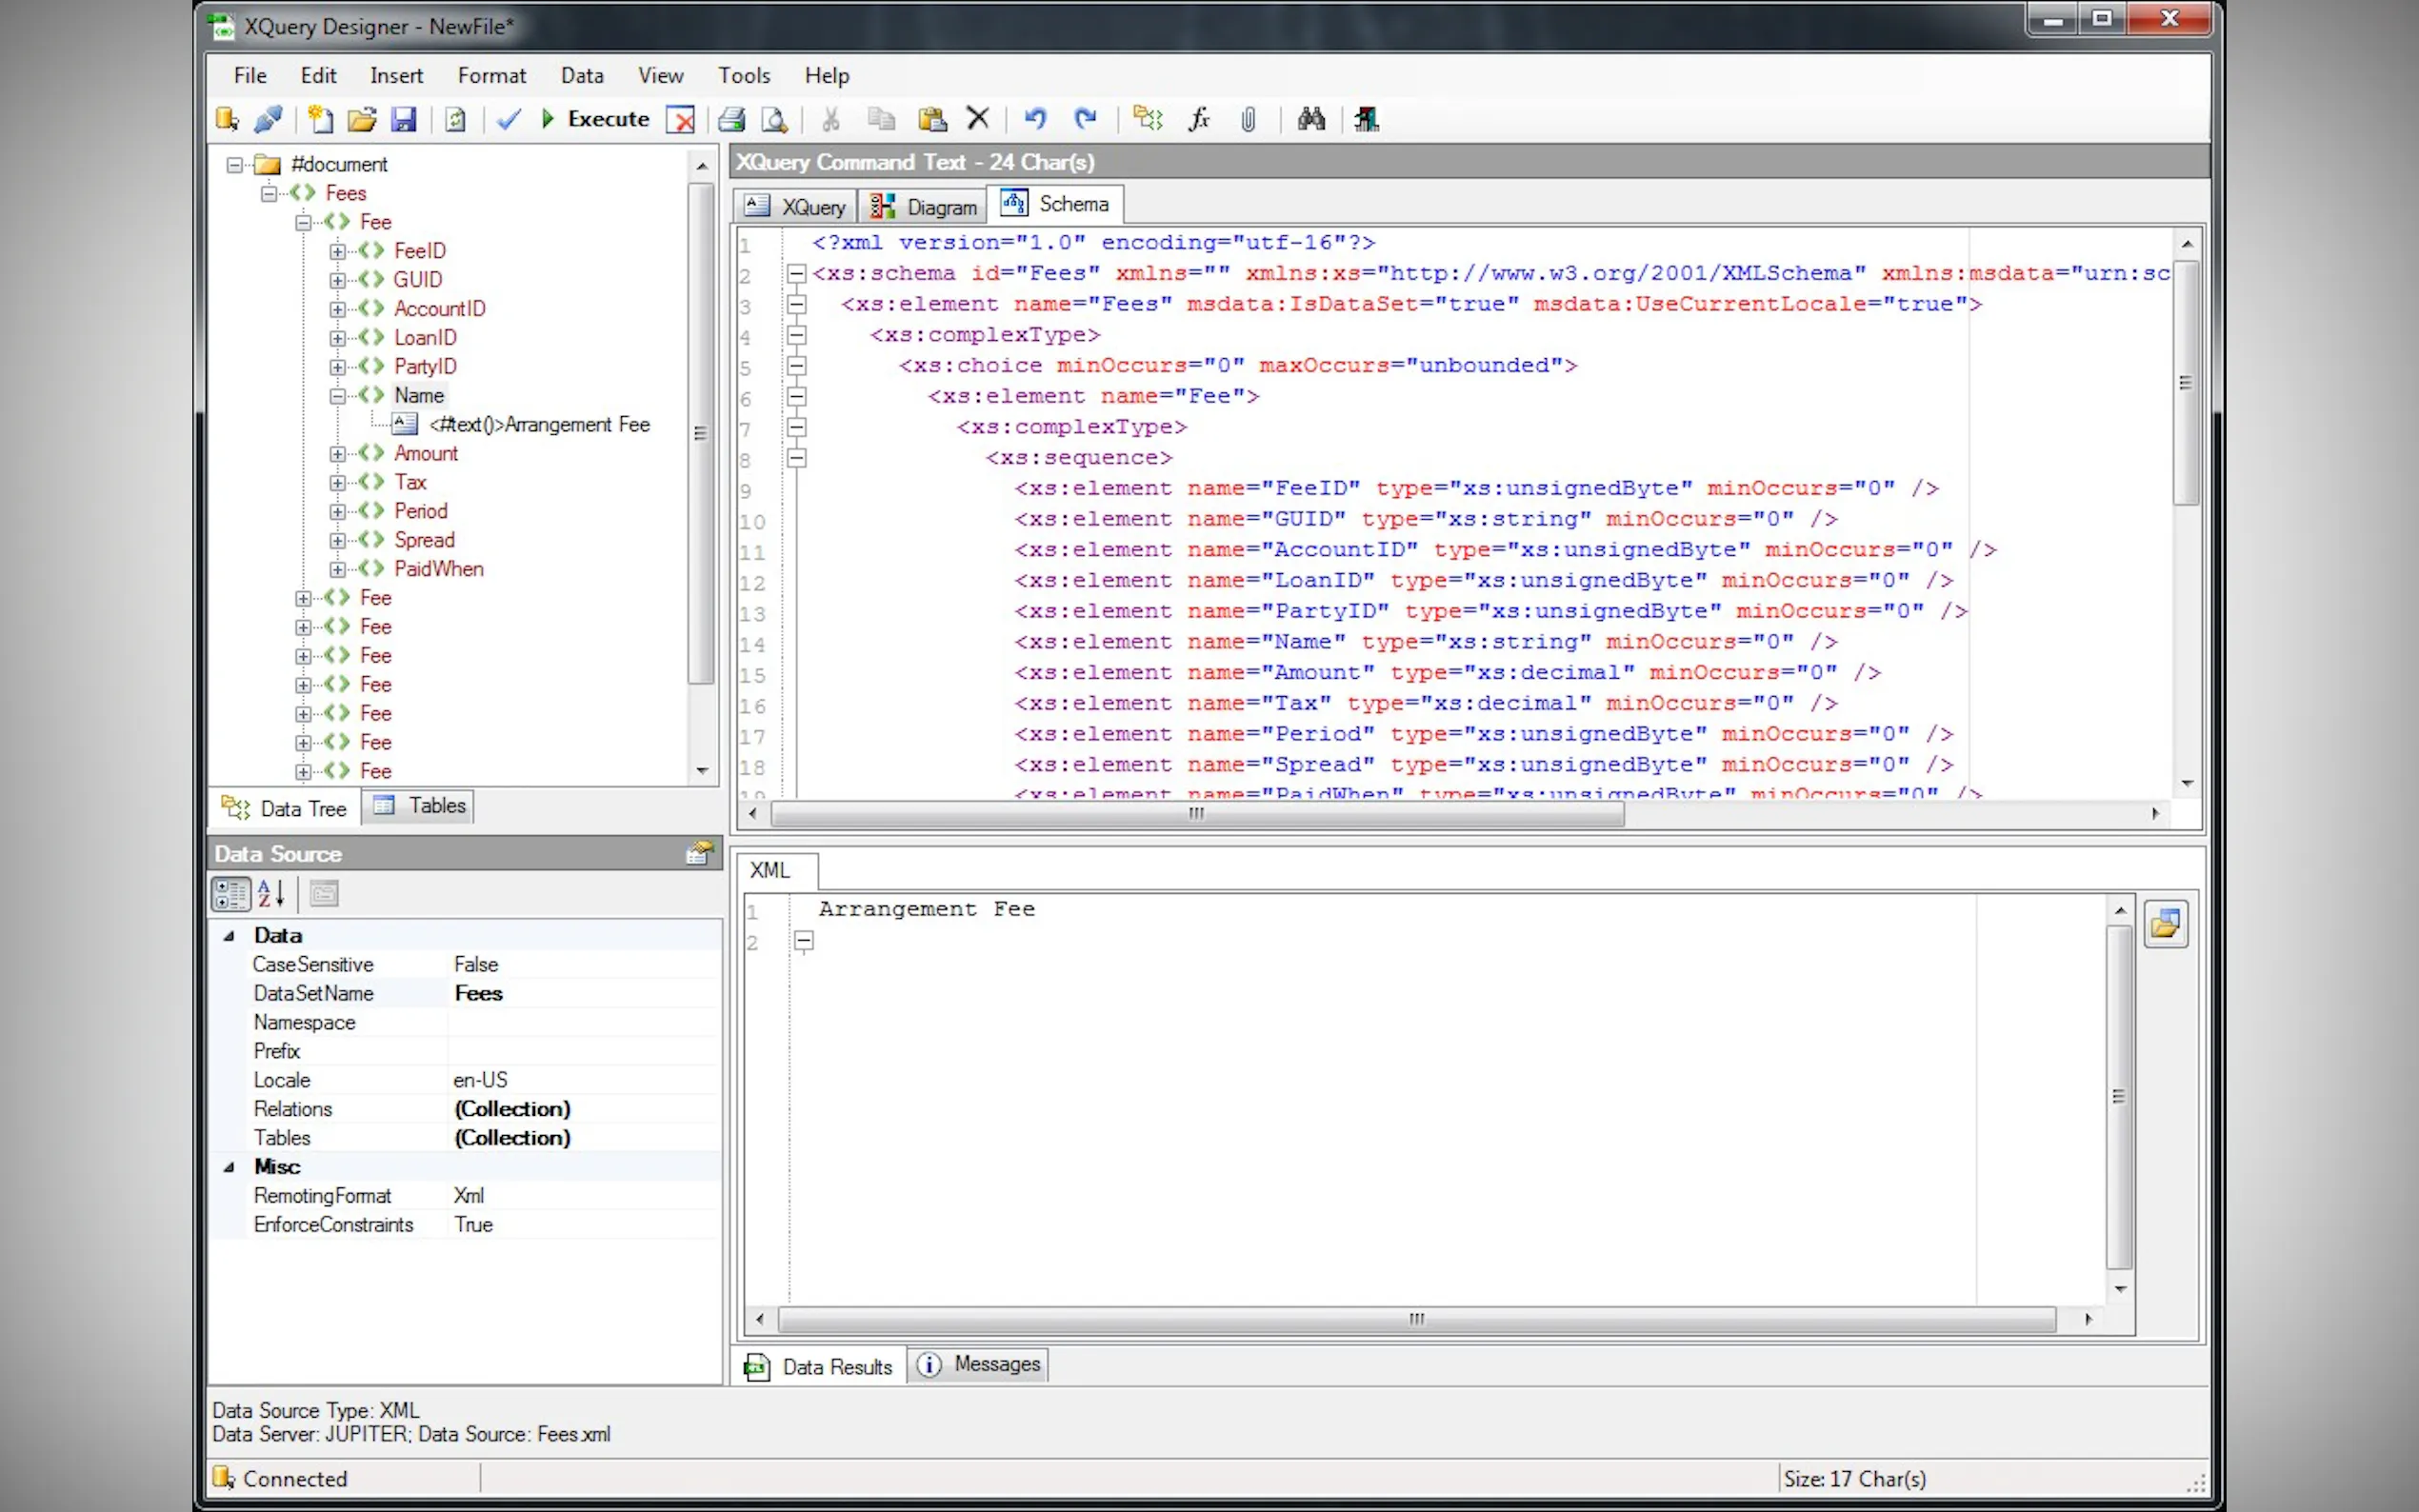Toggle Alphabetical sort in Data Source panel
This screenshot has width=2419, height=1512.
(271, 894)
